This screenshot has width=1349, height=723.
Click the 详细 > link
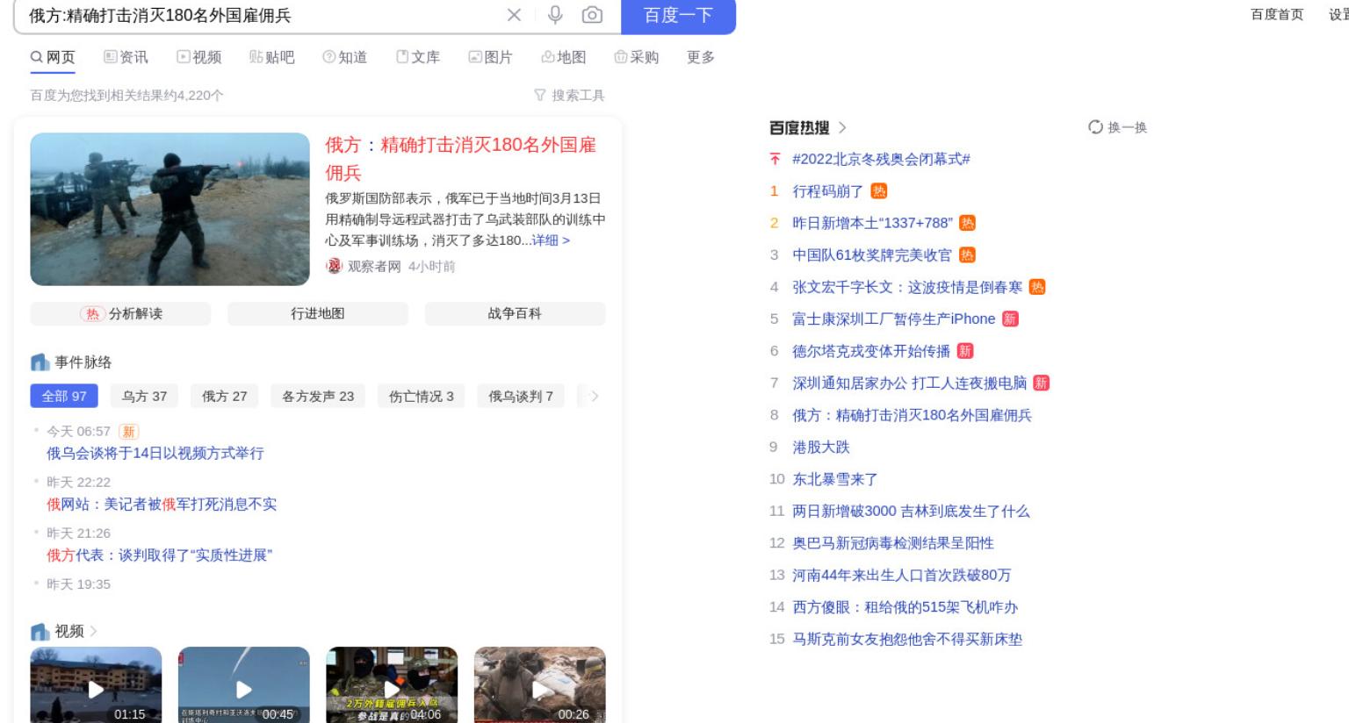pos(551,240)
